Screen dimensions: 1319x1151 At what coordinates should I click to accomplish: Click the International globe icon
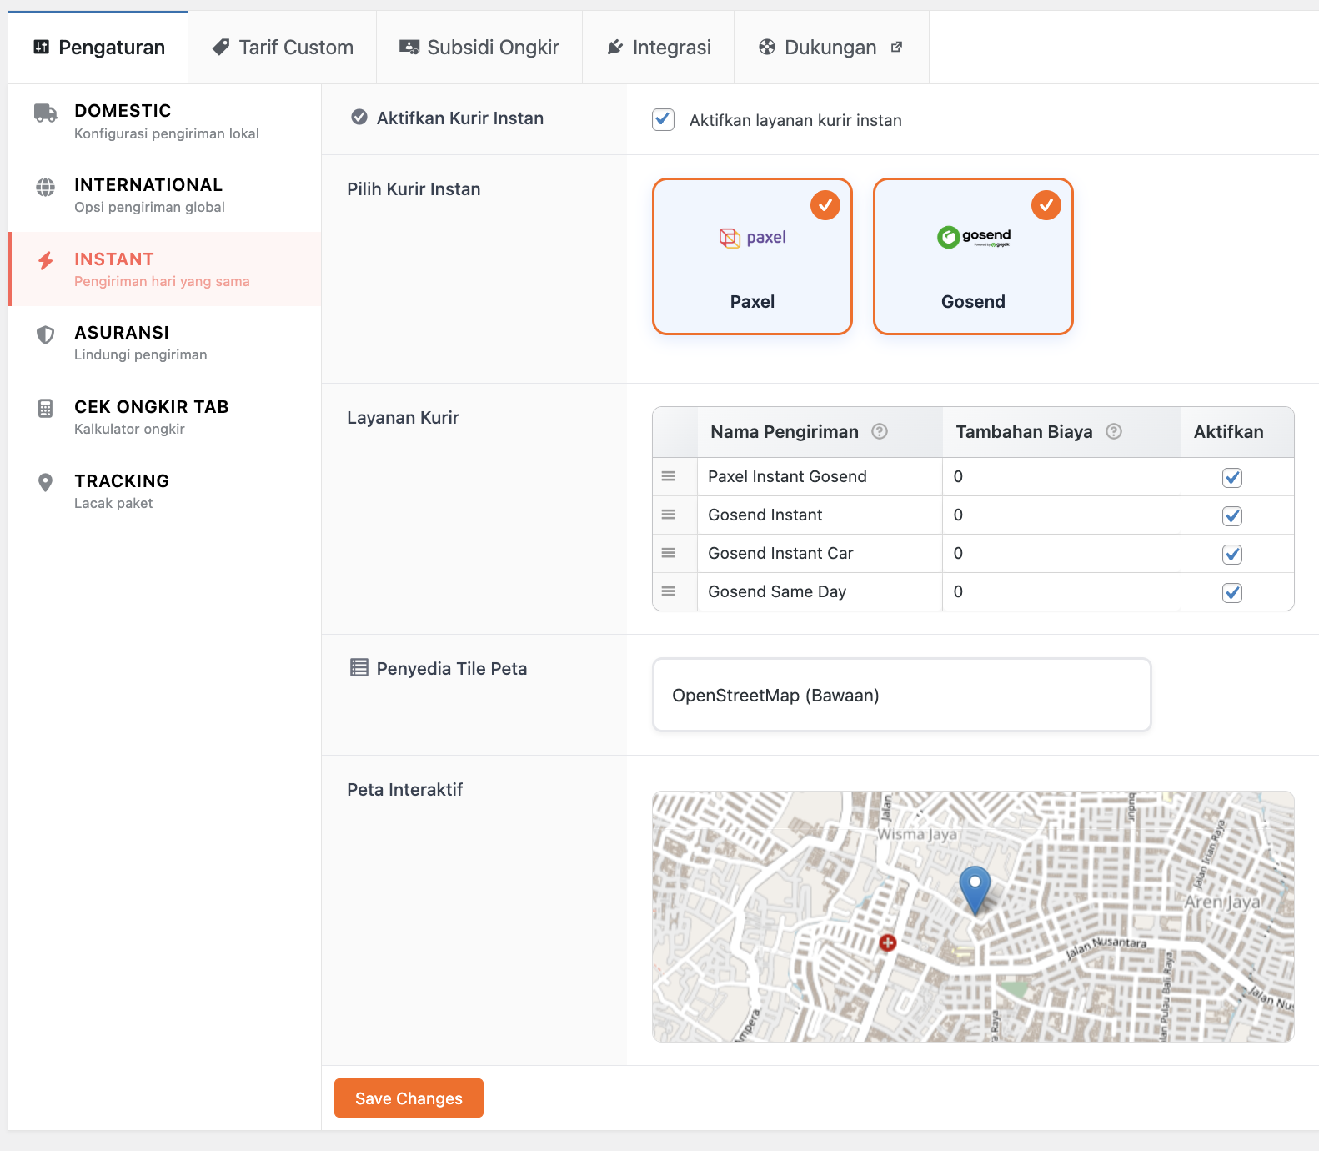point(46,187)
